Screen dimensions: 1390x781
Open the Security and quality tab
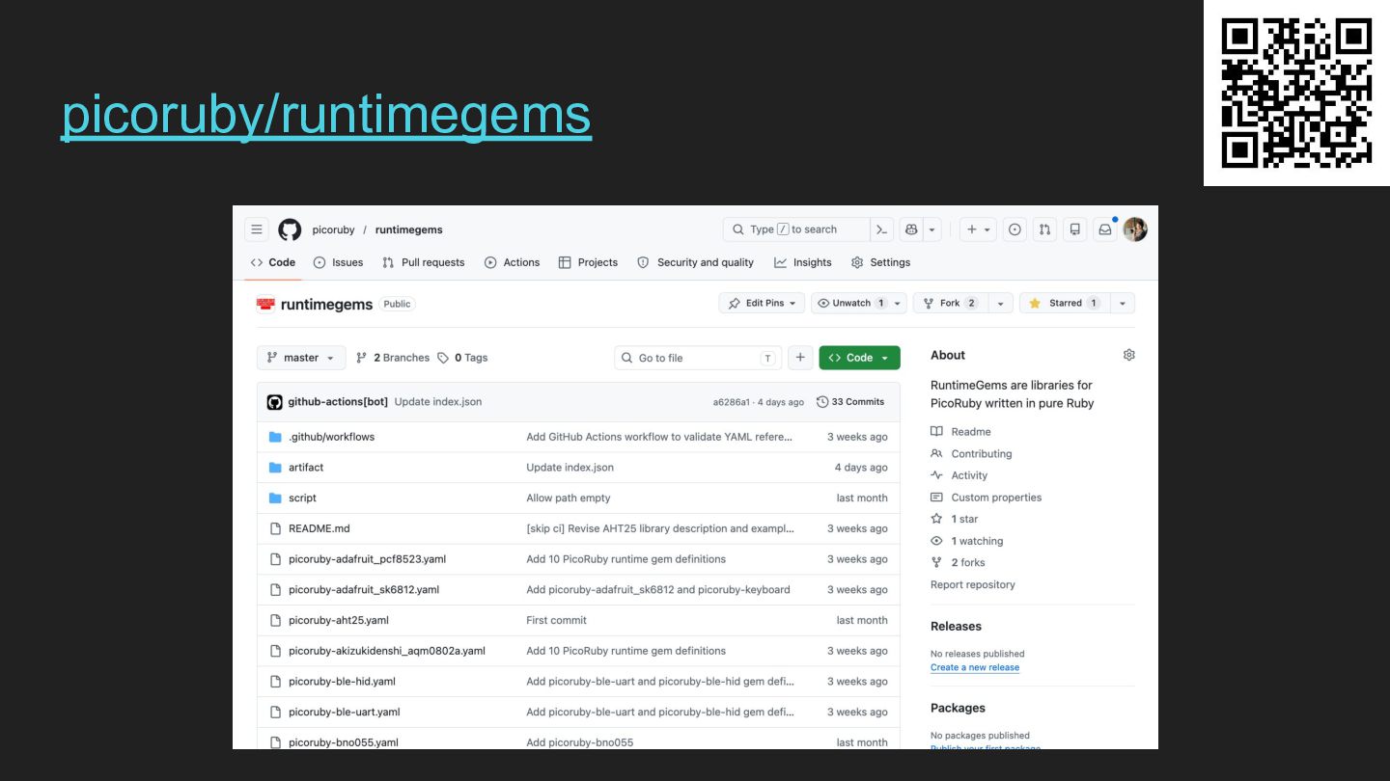tap(696, 262)
